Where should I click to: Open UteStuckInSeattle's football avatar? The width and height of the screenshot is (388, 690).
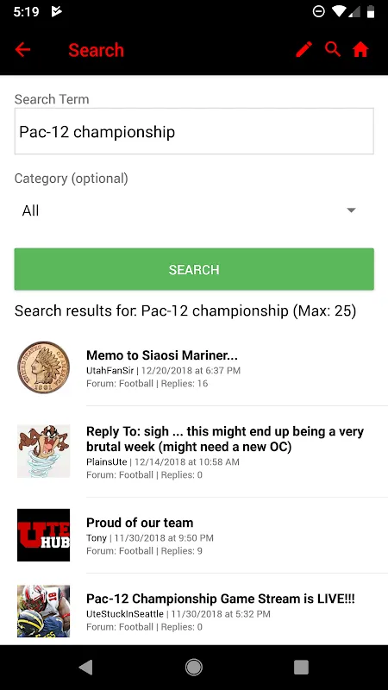(44, 611)
